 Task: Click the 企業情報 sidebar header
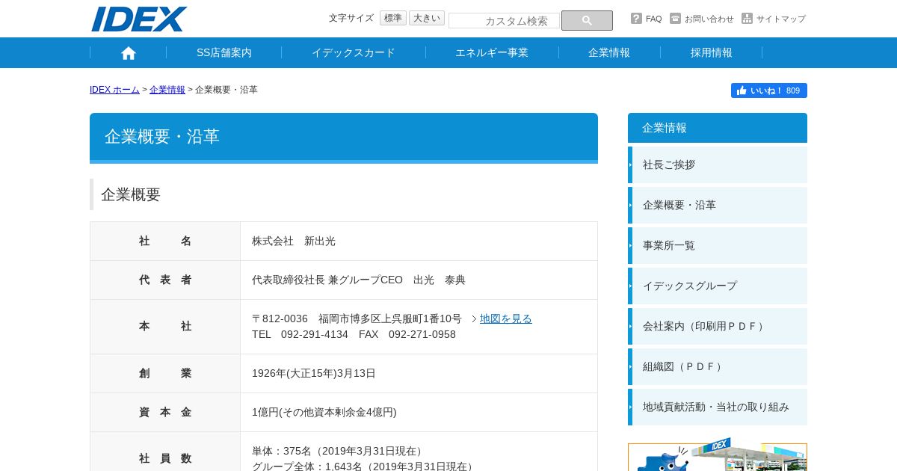pyautogui.click(x=718, y=128)
